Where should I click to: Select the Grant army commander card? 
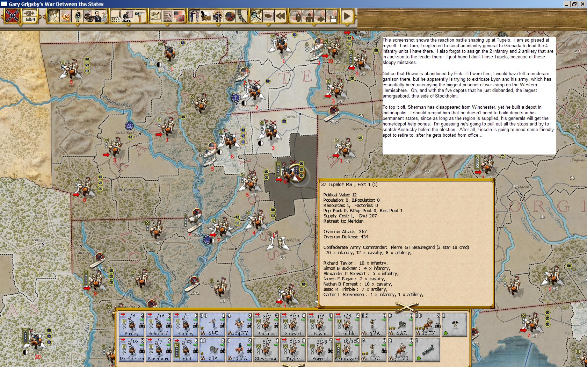(x=186, y=350)
